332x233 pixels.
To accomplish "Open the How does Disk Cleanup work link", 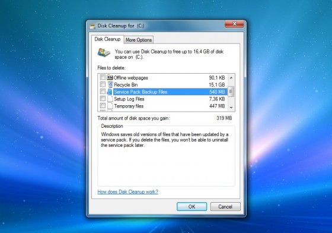I will pyautogui.click(x=127, y=191).
